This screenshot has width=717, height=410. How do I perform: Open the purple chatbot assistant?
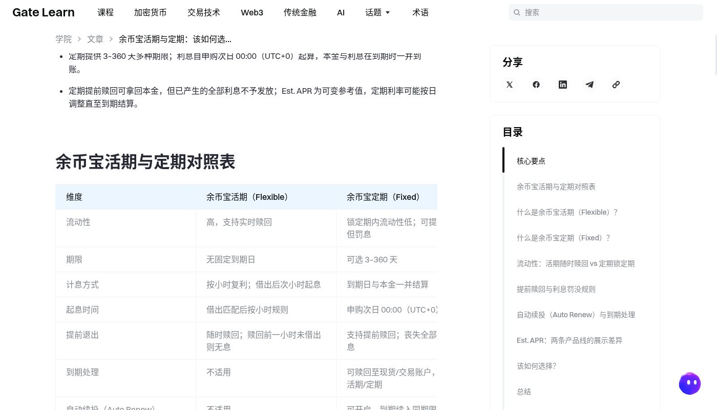[690, 383]
